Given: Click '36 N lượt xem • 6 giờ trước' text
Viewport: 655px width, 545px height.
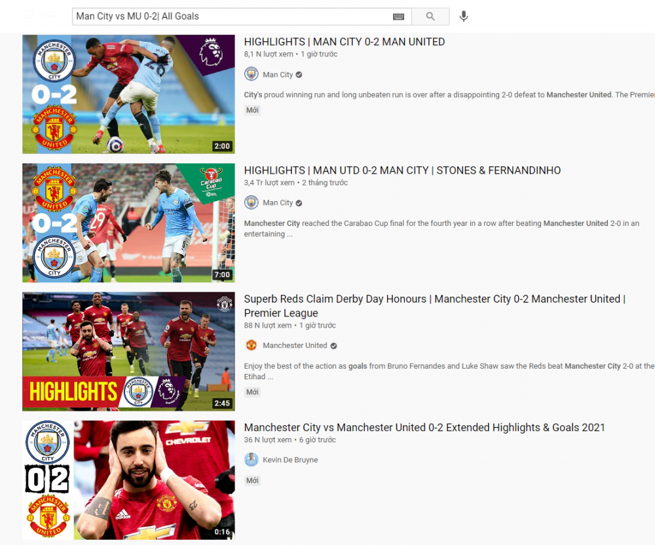Looking at the screenshot, I should tap(290, 440).
